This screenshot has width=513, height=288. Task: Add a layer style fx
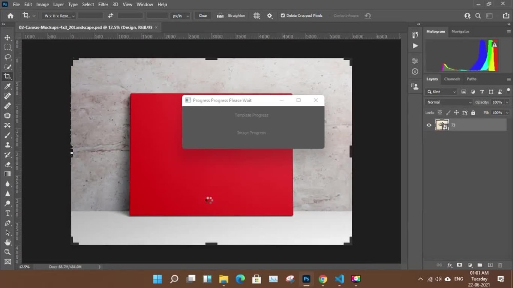click(449, 265)
